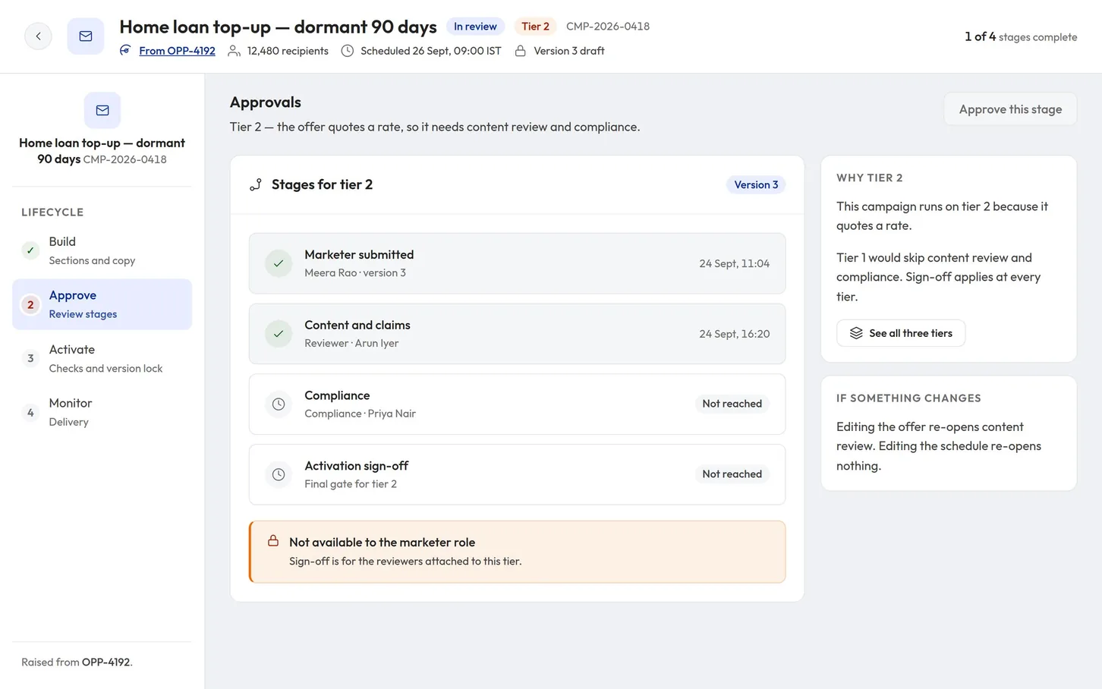Open the From OPP-4192 link
Image resolution: width=1102 pixels, height=689 pixels.
pos(177,51)
